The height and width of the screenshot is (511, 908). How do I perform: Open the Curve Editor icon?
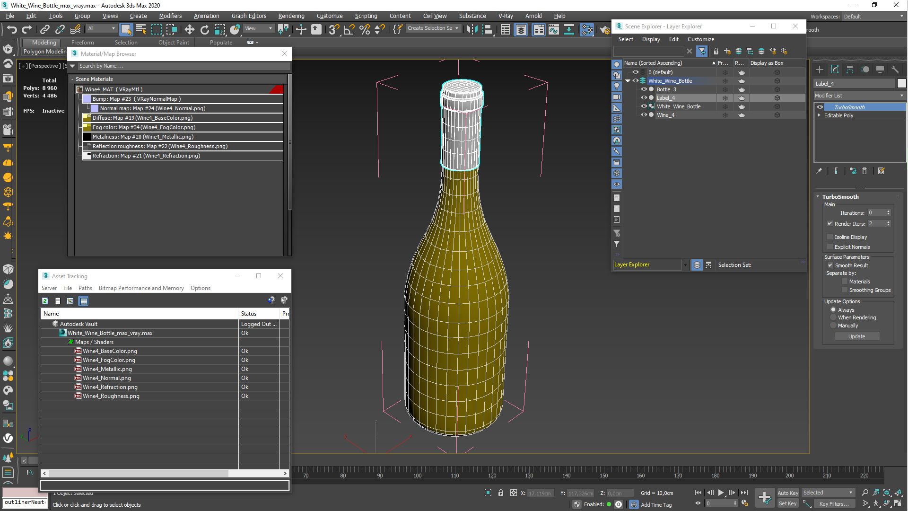(x=554, y=30)
